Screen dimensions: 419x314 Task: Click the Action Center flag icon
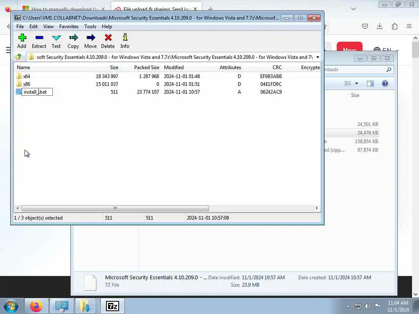pos(377,306)
